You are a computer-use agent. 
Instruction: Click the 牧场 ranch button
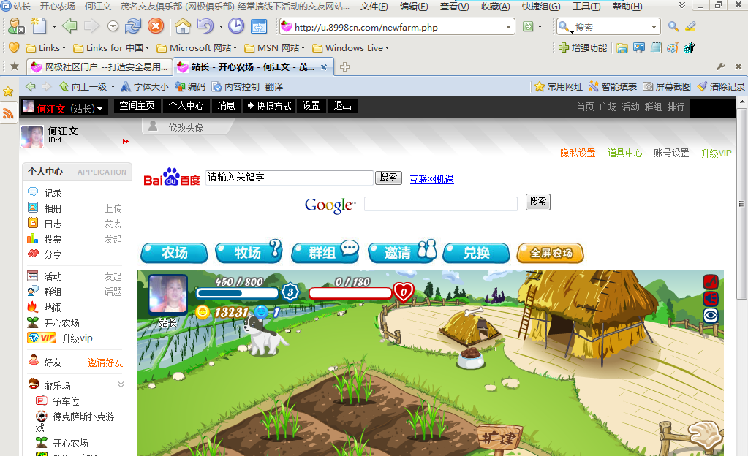point(249,252)
